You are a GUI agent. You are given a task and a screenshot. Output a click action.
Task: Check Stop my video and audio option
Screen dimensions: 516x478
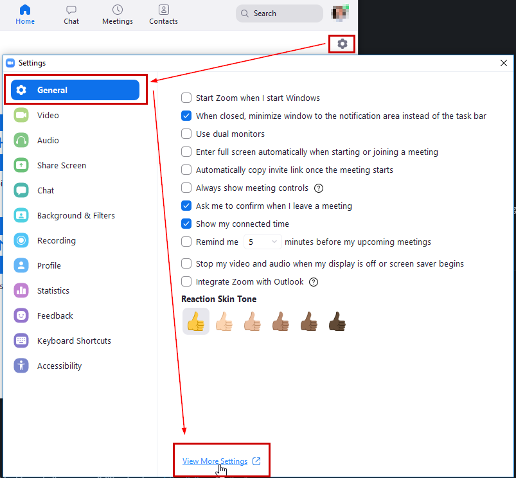[186, 263]
